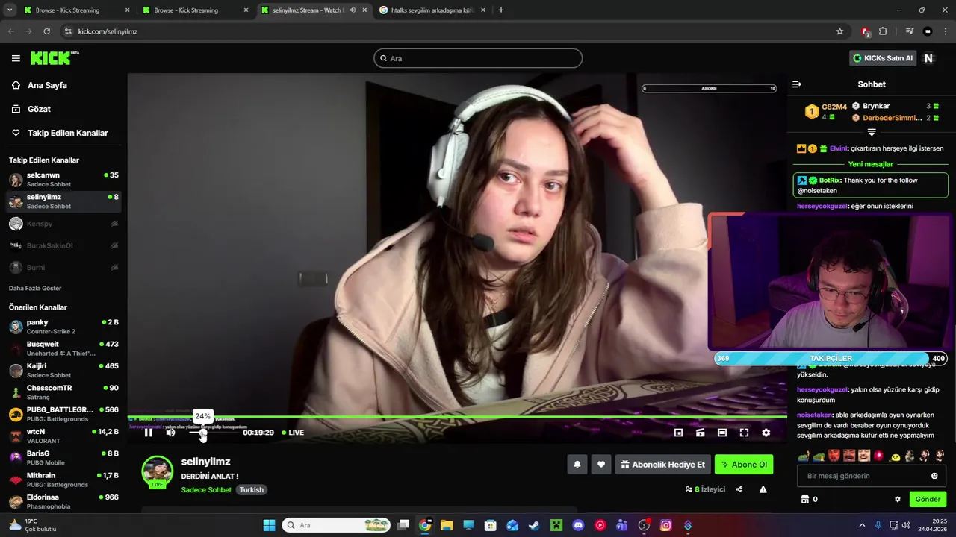Open selcanwn followed channel
This screenshot has width=956, height=537.
[x=63, y=180]
